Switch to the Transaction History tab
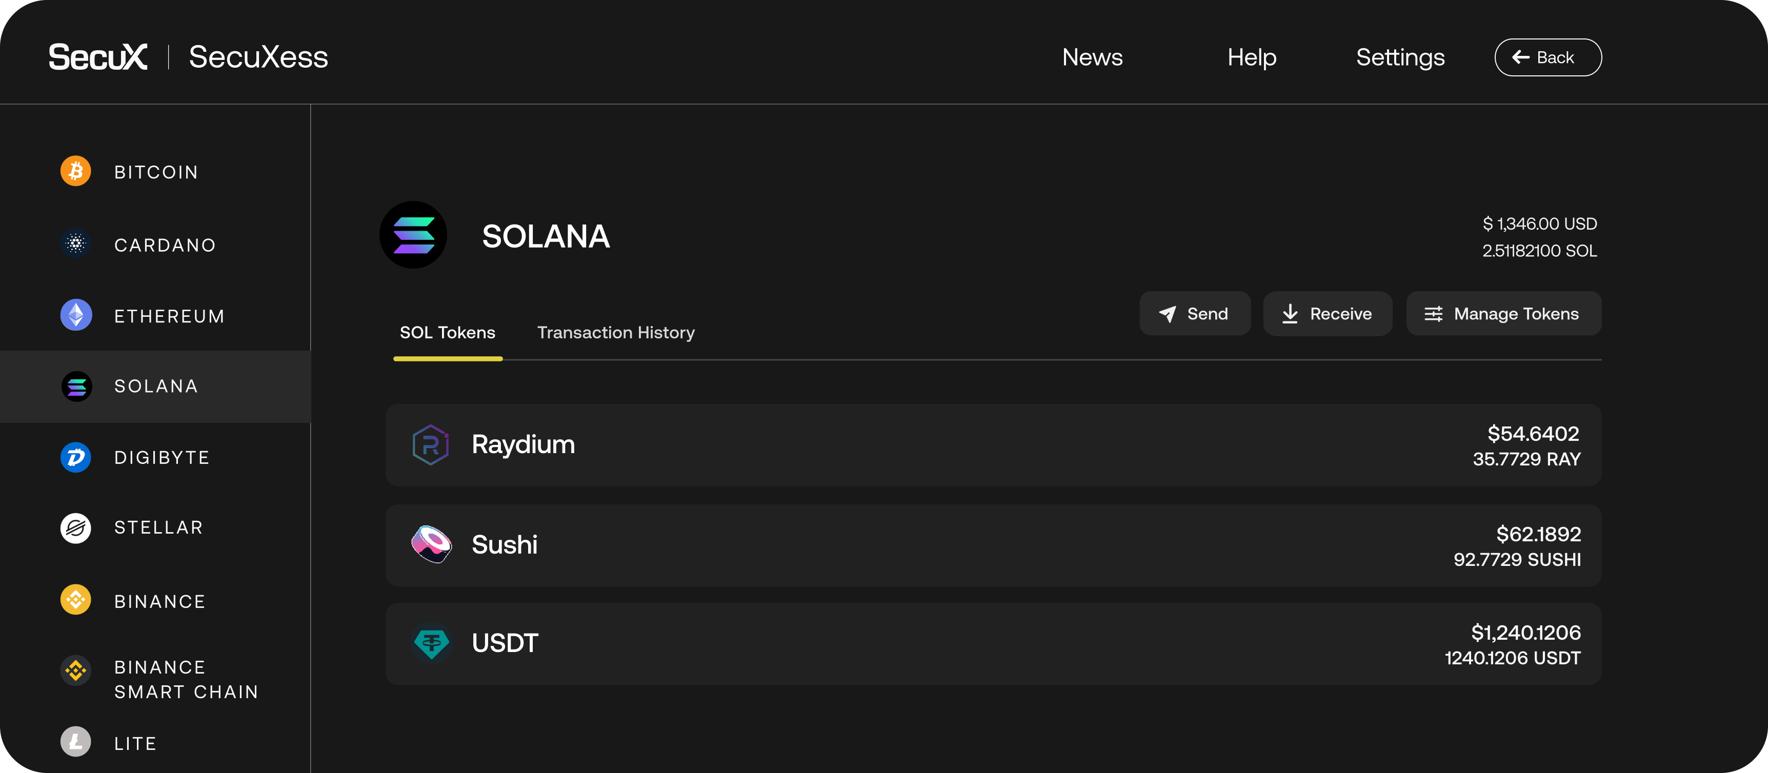1768x773 pixels. (616, 333)
